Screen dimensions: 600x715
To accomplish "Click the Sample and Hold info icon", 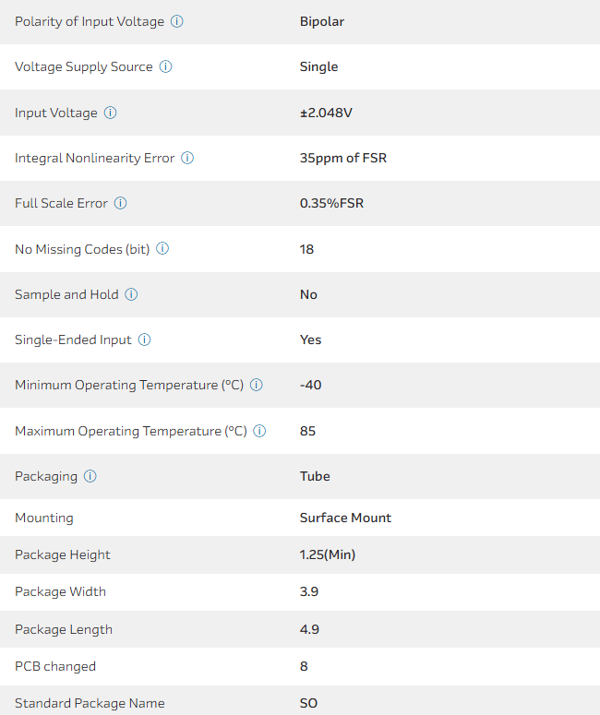I will [131, 294].
